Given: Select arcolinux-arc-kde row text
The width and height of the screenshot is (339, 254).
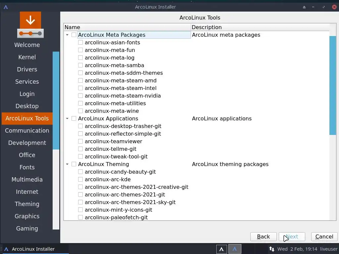Looking at the screenshot, I should point(108,179).
